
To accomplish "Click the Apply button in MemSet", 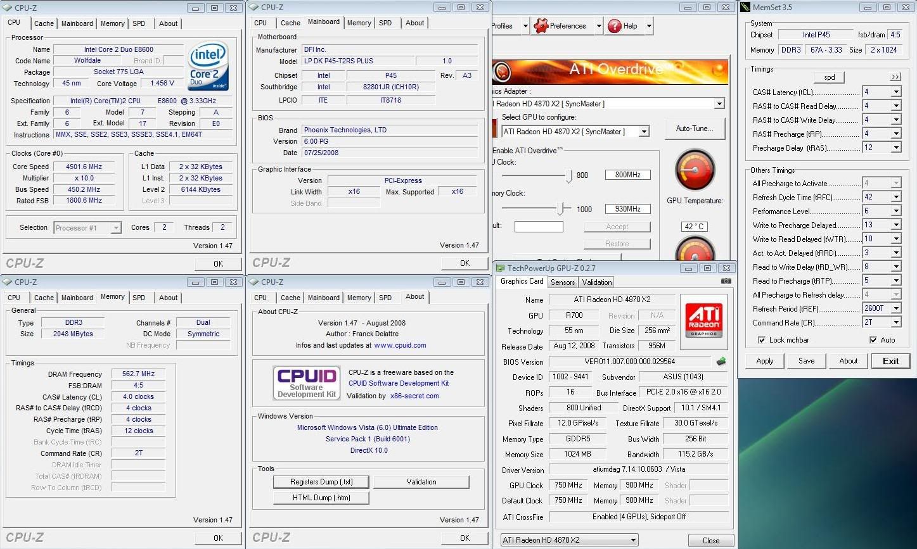I will click(765, 361).
